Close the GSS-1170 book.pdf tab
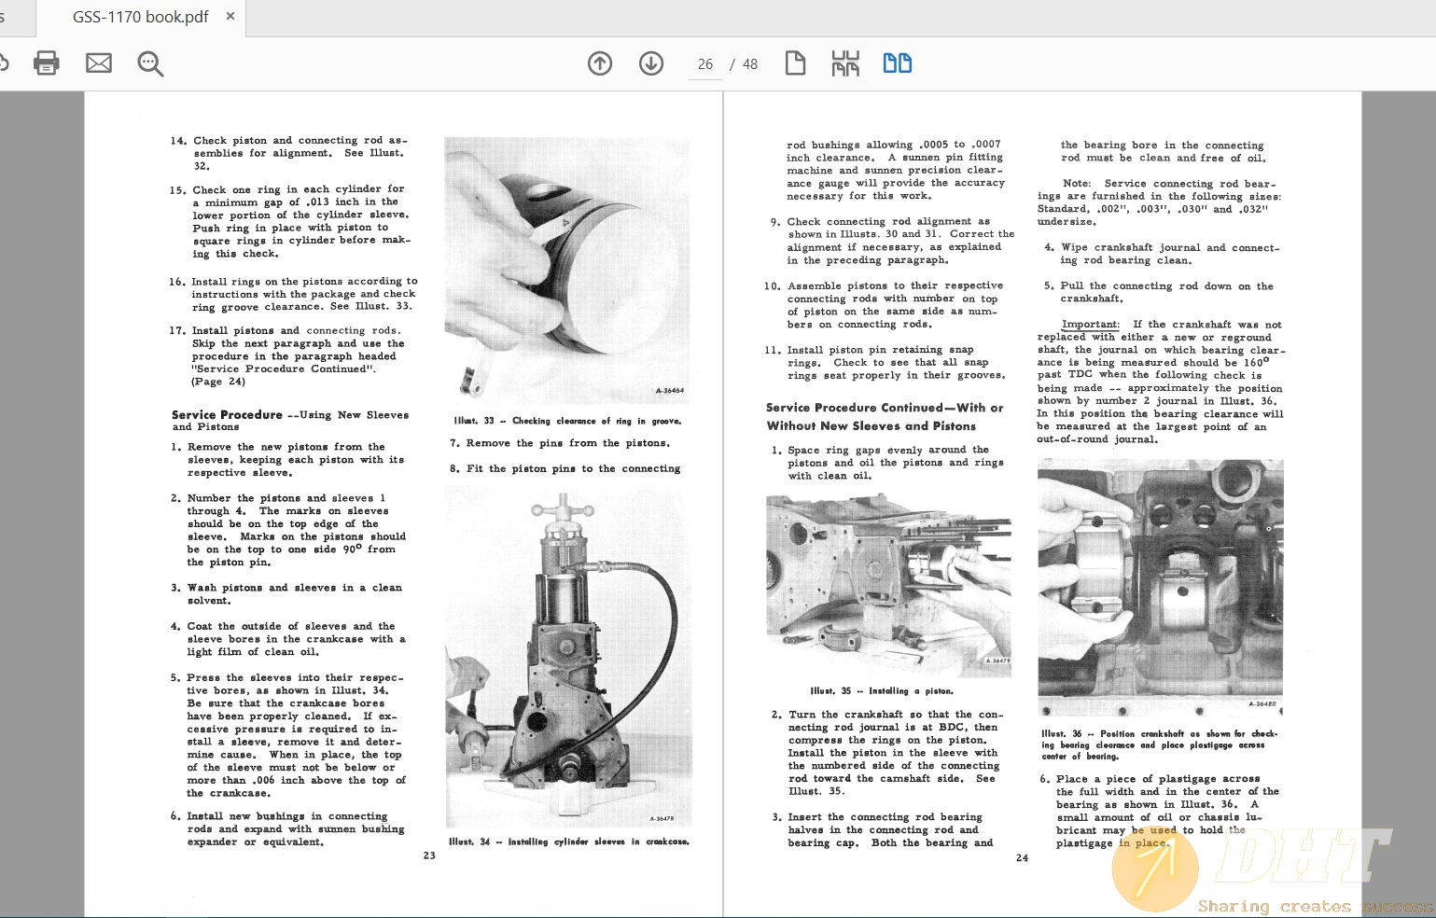 230,16
